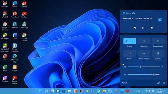168x94 pixels.
Task: Skip to previous track in media panel
Action: [135, 28]
